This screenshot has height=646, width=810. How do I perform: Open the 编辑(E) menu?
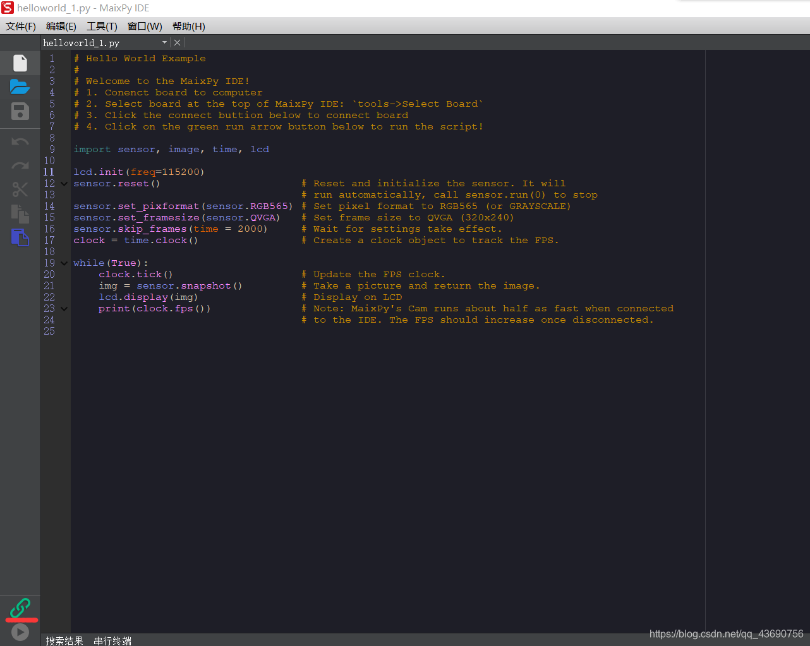[61, 26]
